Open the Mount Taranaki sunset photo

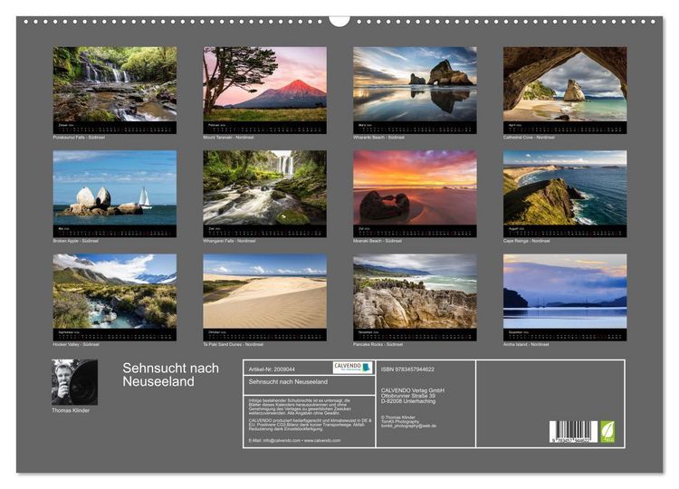pos(264,84)
